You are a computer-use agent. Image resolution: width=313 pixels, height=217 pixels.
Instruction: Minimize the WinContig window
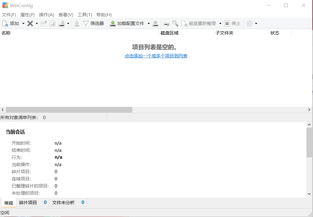269,5
